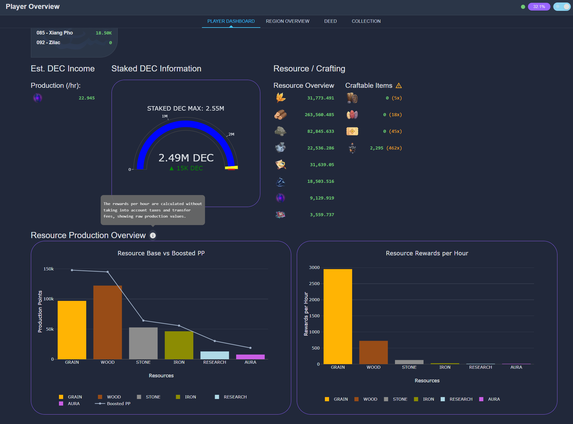The height and width of the screenshot is (424, 573).
Task: Click the AURA purple swatch in Rewards legend
Action: [481, 399]
